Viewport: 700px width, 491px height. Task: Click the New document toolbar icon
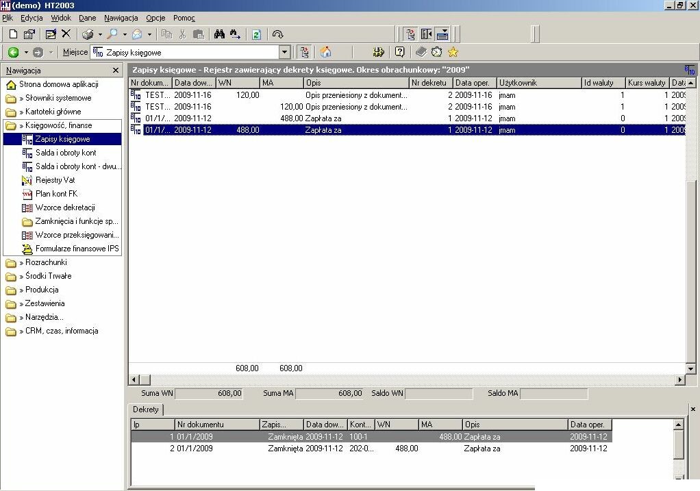point(14,34)
